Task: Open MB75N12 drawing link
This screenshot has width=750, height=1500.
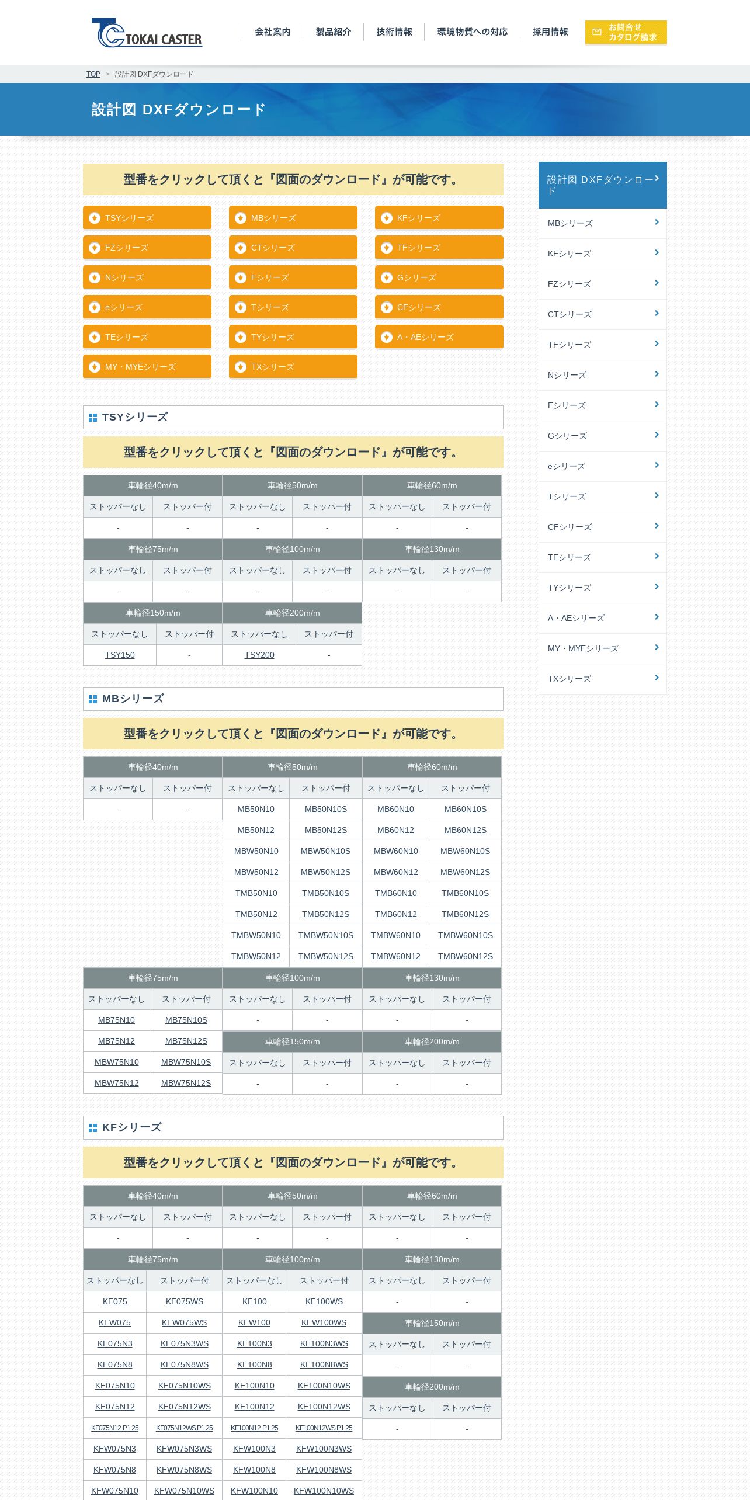Action: (x=116, y=1041)
